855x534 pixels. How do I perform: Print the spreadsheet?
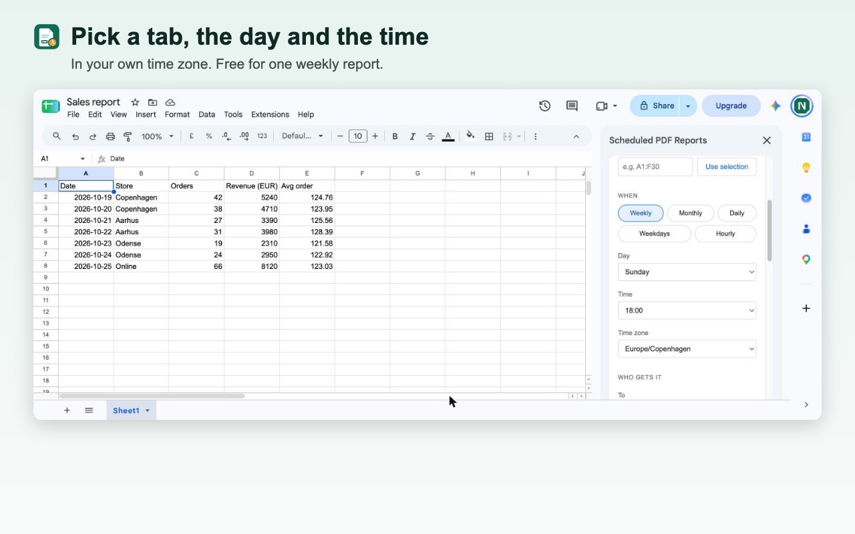[110, 136]
